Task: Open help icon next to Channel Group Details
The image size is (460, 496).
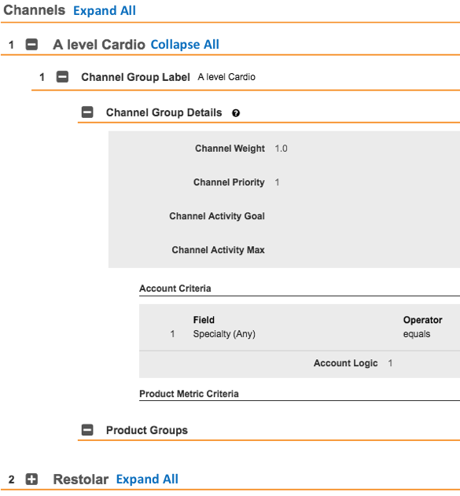Action: (x=236, y=113)
